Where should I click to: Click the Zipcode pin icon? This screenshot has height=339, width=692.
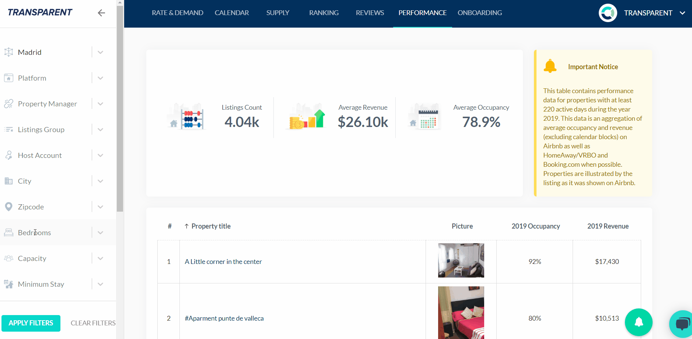[8, 207]
